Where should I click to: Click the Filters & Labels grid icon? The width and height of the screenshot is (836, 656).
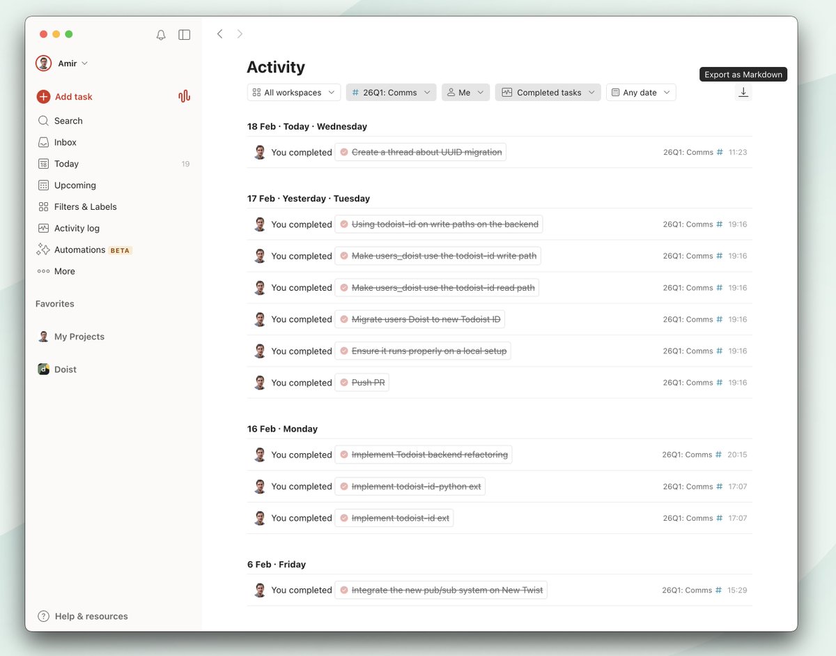(x=44, y=207)
